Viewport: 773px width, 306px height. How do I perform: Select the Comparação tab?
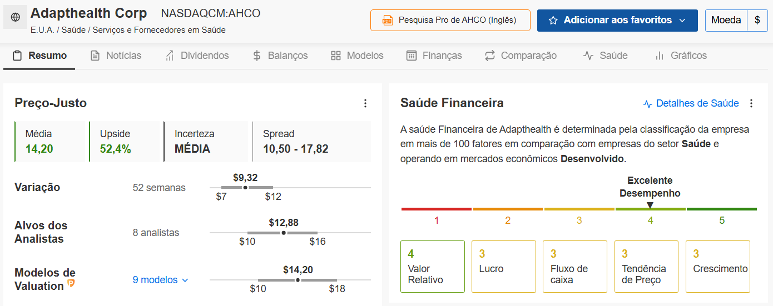pyautogui.click(x=521, y=56)
